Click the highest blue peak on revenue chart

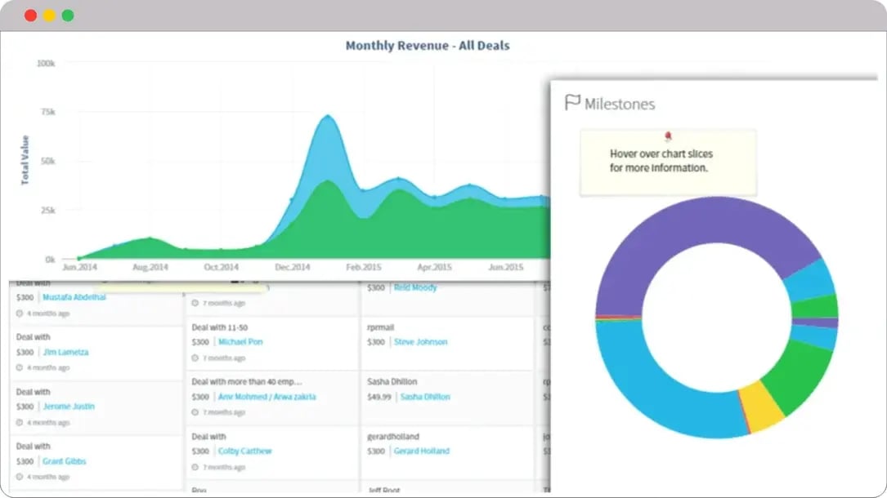tap(328, 116)
